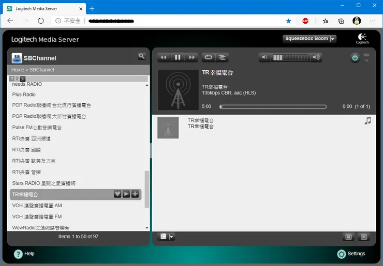Open Help link
Viewport: 383px width, 266px height.
tap(30, 254)
